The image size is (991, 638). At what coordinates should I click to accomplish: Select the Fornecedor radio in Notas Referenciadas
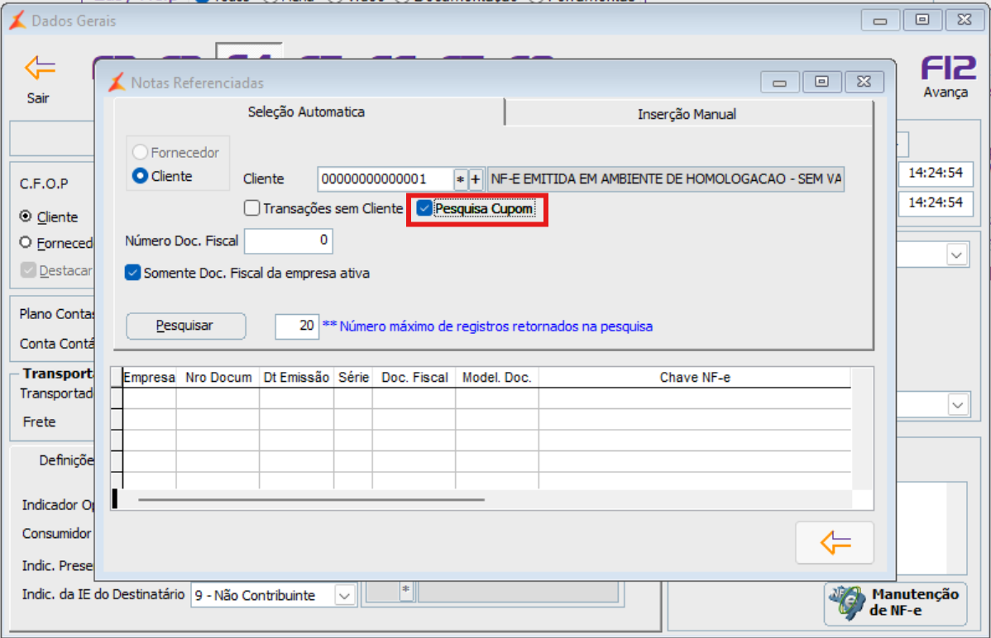click(140, 152)
